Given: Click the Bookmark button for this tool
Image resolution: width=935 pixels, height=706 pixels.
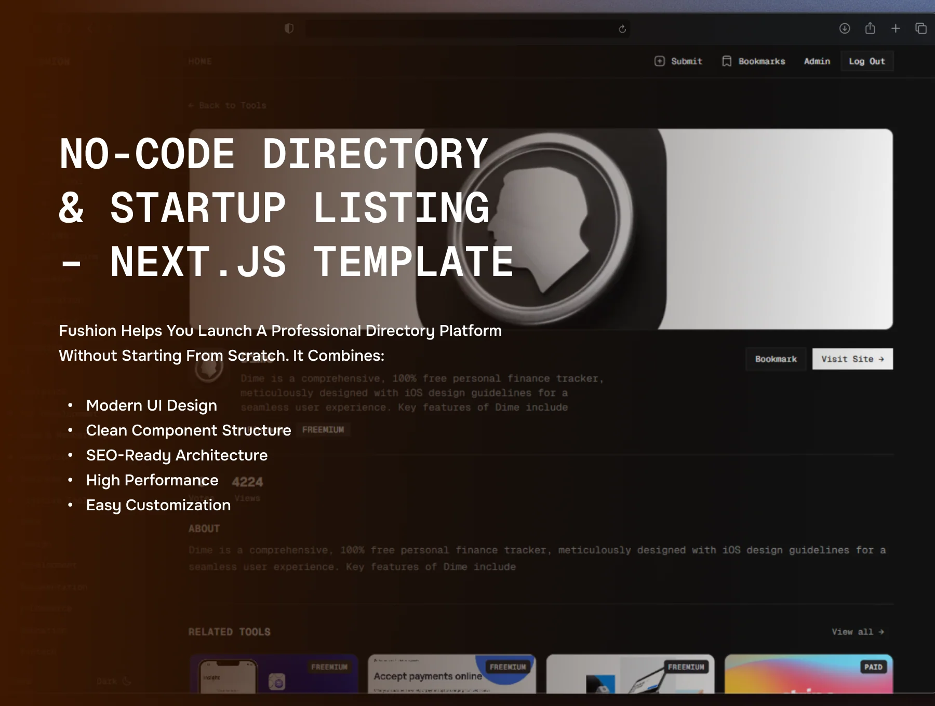Looking at the screenshot, I should pos(776,359).
